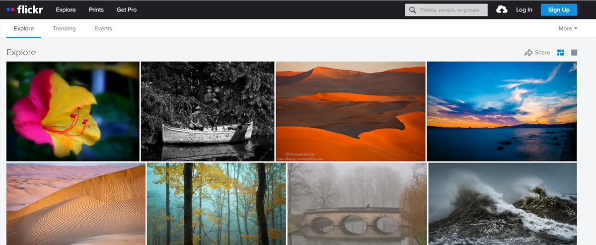Image resolution: width=596 pixels, height=245 pixels.
Task: Open the Explore menu in top navigation
Action: click(66, 9)
